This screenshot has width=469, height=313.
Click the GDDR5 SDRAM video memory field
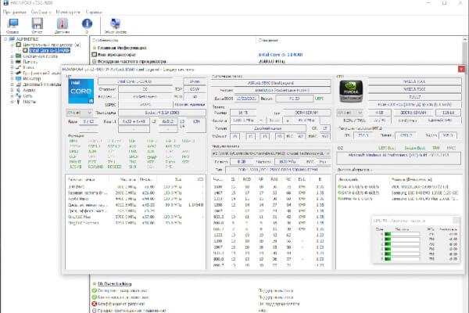click(413, 113)
